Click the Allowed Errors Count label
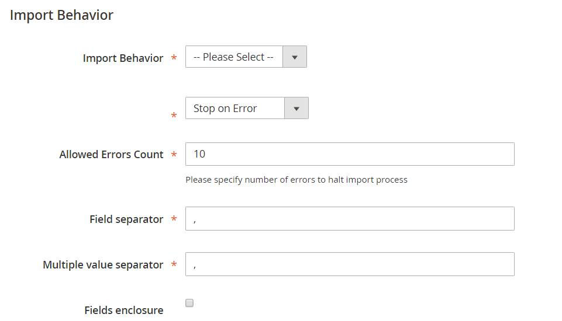Viewport: 562px width, 321px height. point(111,154)
